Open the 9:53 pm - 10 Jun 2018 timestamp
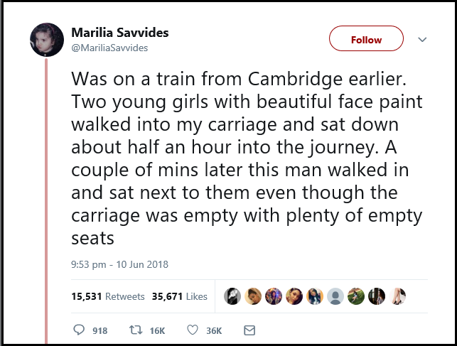 coord(120,265)
